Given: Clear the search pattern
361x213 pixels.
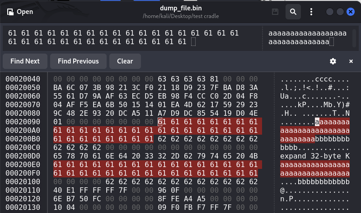Looking at the screenshot, I should point(125,61).
